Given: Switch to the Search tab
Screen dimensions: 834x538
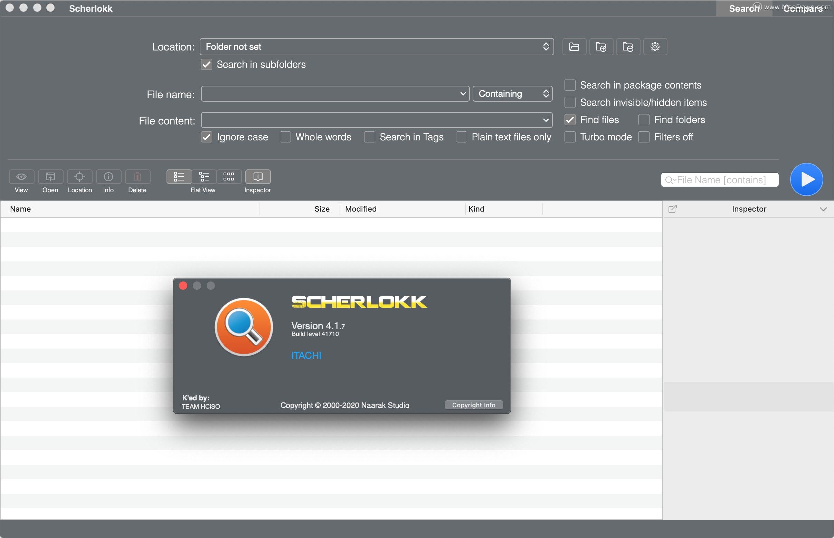Looking at the screenshot, I should click(x=744, y=8).
